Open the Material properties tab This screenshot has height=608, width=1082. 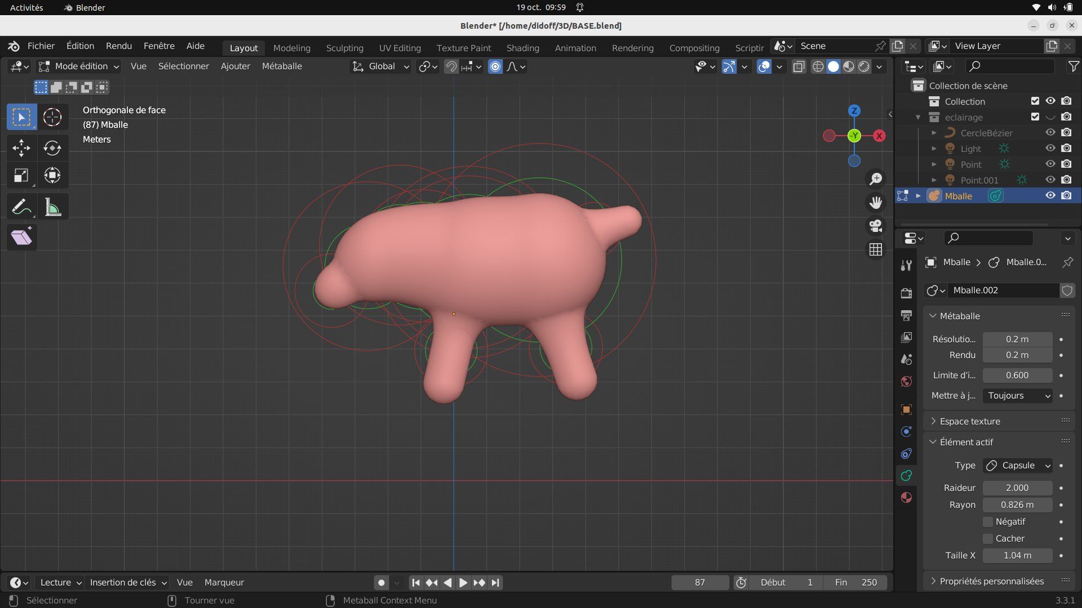(906, 498)
